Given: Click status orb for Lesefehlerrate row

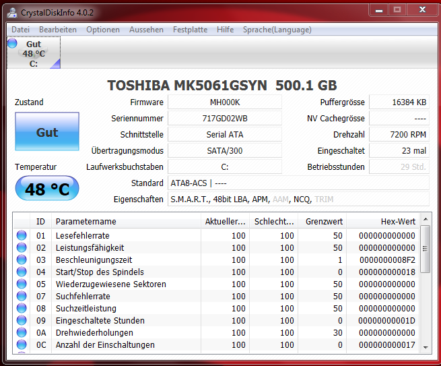Looking at the screenshot, I should point(22,235).
